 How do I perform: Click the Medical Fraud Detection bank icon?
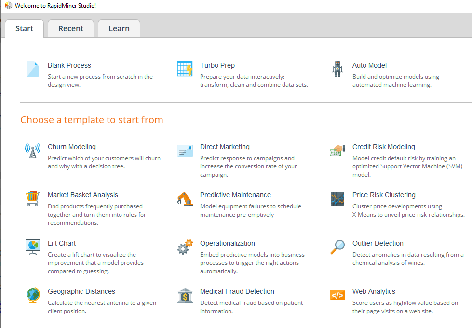coord(185,295)
